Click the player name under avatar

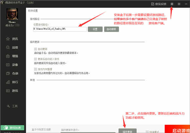click(12, 22)
